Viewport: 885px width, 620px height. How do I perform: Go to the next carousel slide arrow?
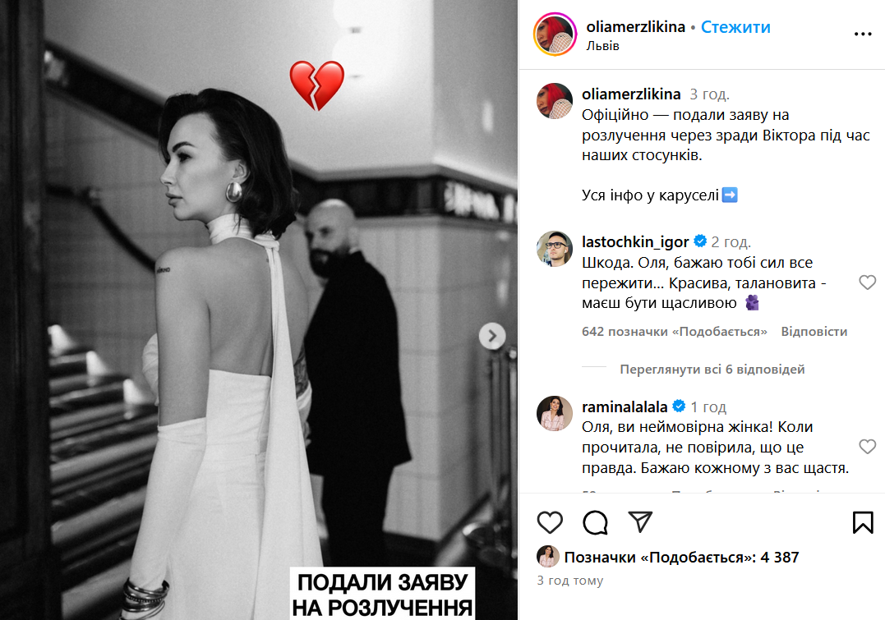pyautogui.click(x=492, y=336)
